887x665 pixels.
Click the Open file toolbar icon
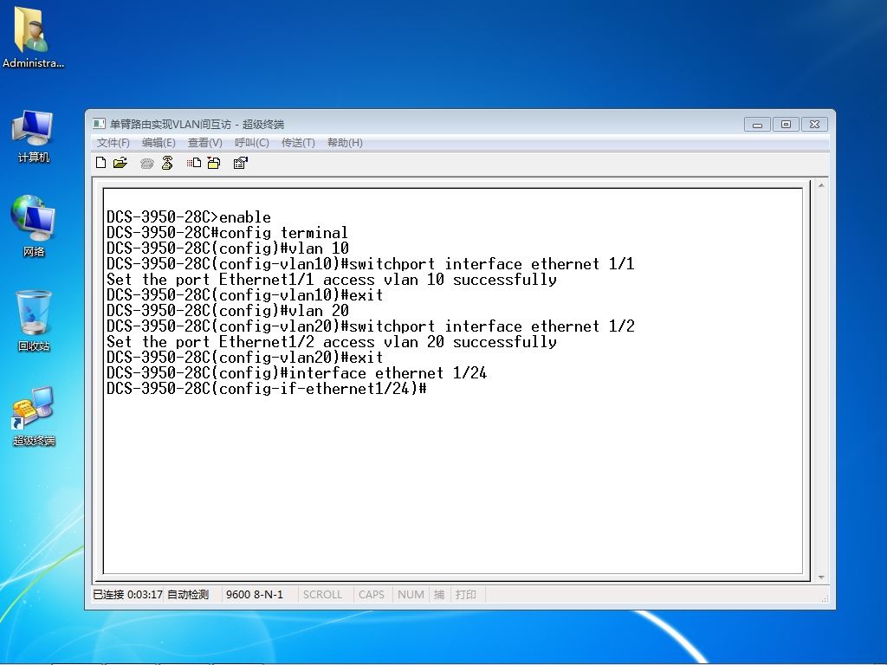click(x=120, y=163)
